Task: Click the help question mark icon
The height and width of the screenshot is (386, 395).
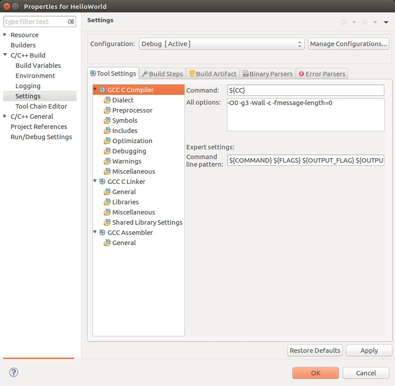Action: pyautogui.click(x=14, y=373)
